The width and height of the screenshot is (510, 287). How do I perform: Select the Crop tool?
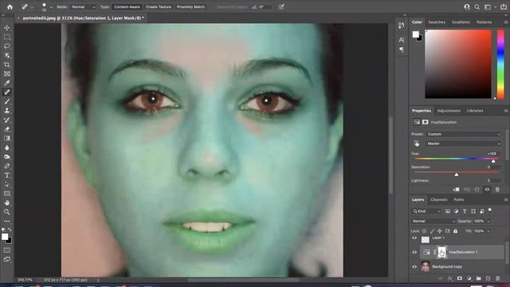pyautogui.click(x=7, y=65)
